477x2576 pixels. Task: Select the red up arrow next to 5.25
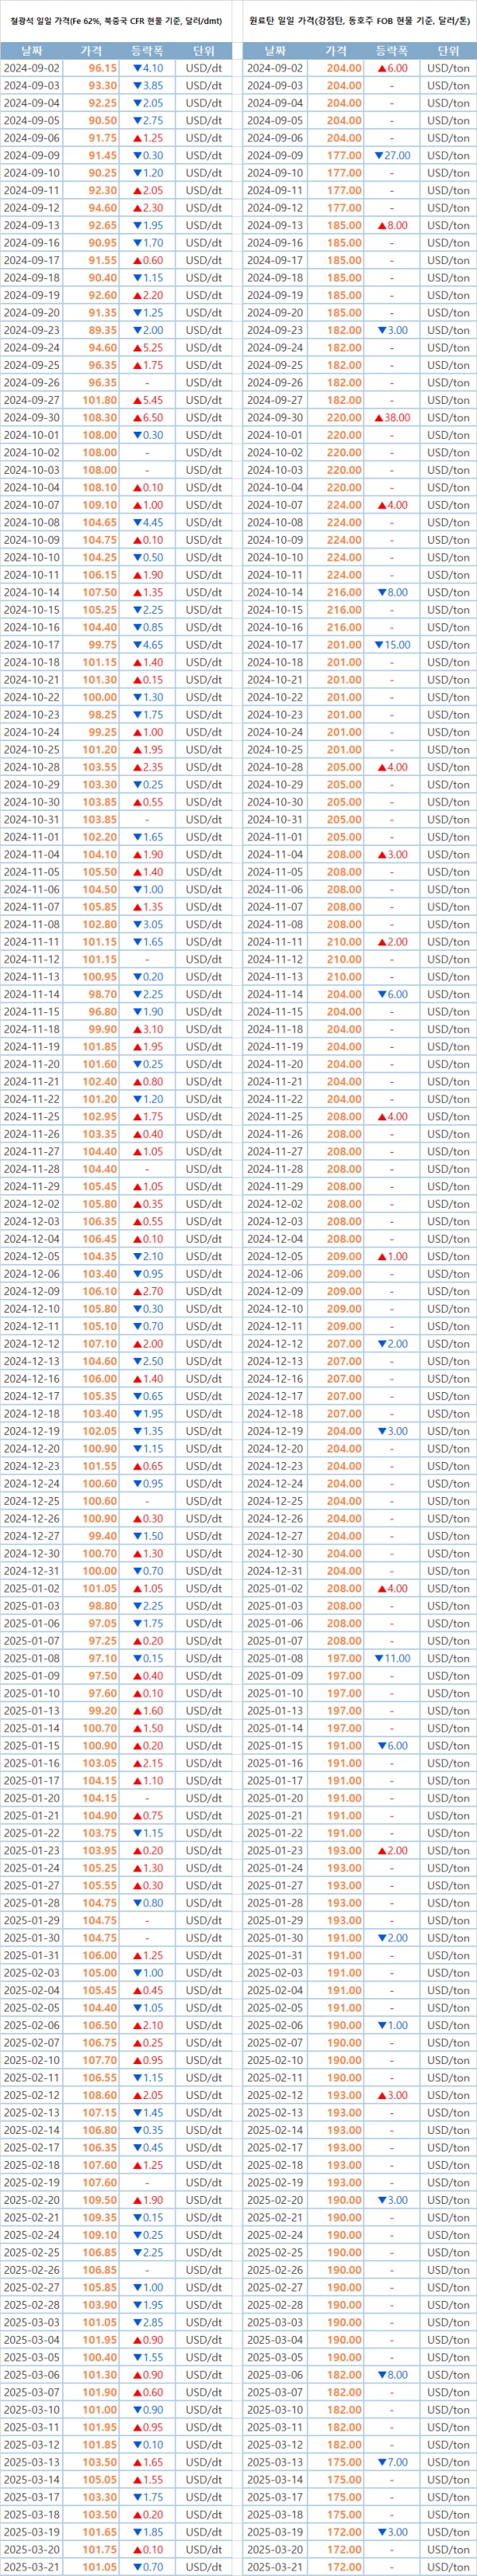(137, 348)
